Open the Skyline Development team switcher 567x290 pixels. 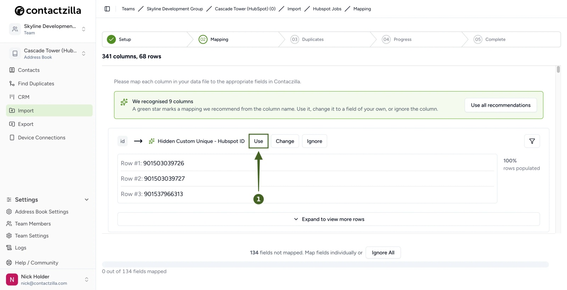(84, 29)
